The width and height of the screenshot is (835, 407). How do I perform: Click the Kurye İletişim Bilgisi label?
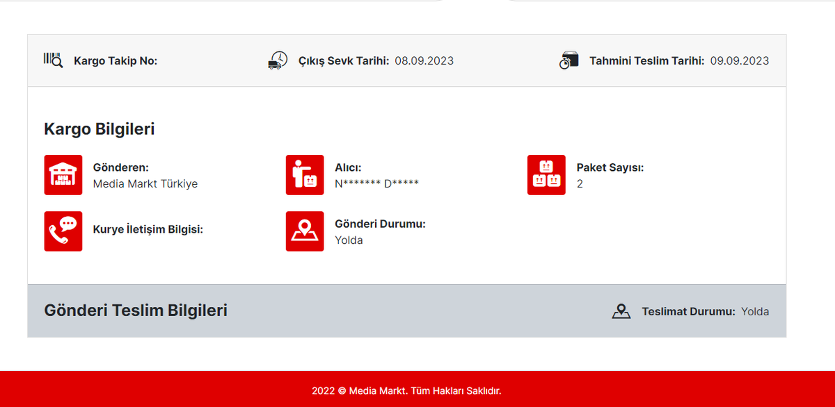tap(148, 229)
